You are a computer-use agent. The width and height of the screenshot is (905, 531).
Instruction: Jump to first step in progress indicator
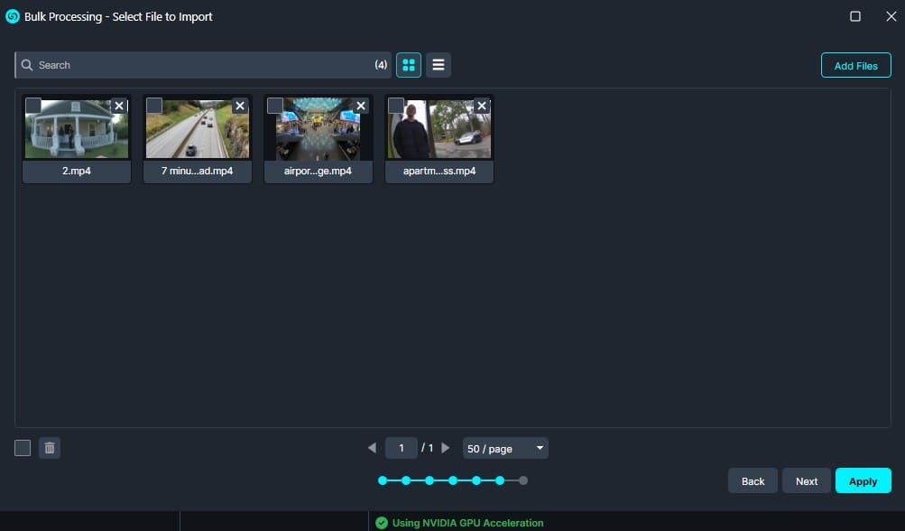point(383,480)
